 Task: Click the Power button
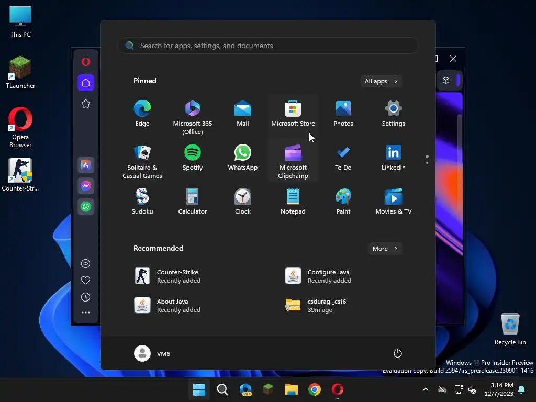[x=398, y=353]
